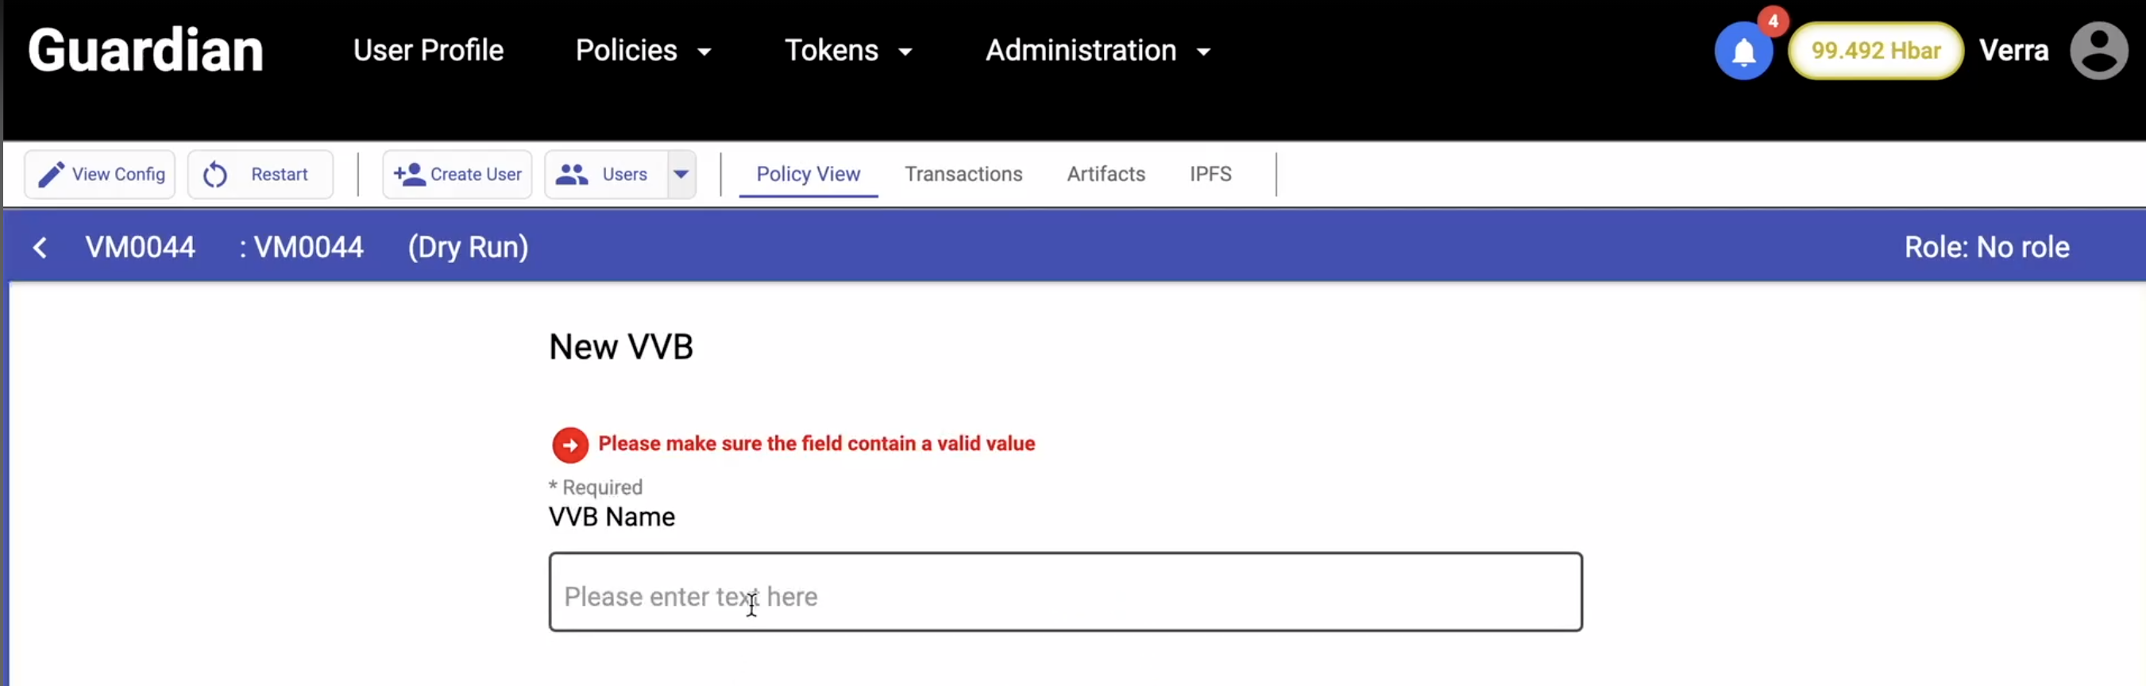Click the Guardian logo
This screenshot has width=2146, height=686.
coord(146,50)
